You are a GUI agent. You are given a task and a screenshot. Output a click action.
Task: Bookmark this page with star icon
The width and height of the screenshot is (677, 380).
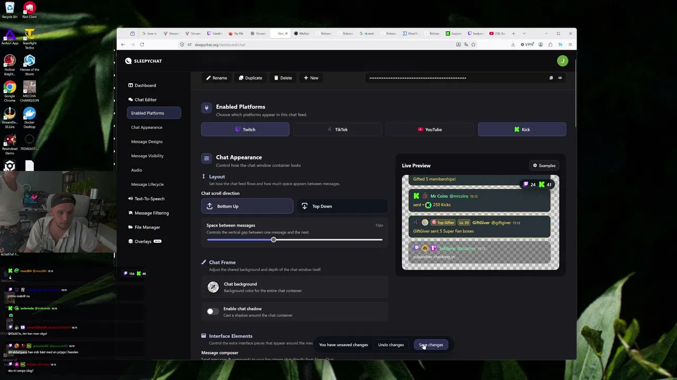(473, 44)
